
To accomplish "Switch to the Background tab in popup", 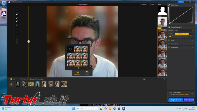I will point(77,73).
